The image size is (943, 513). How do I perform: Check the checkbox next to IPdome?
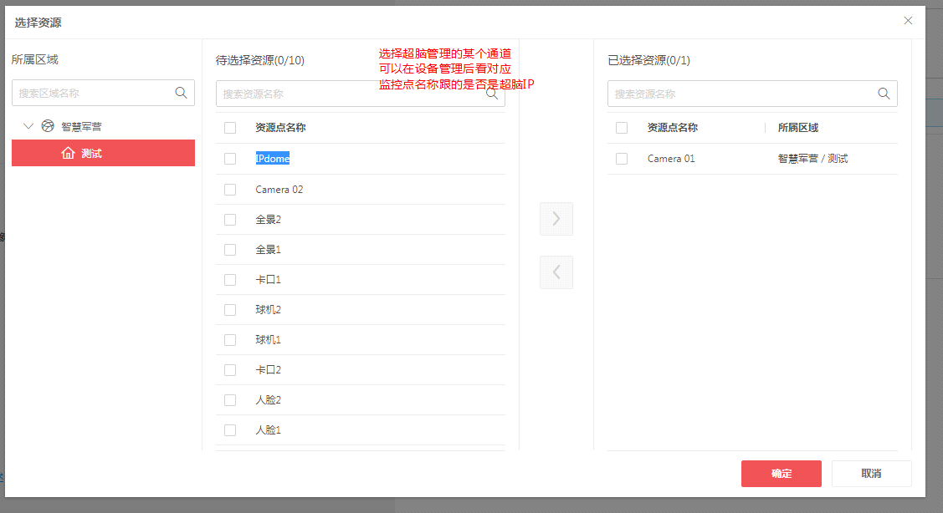[x=229, y=159]
